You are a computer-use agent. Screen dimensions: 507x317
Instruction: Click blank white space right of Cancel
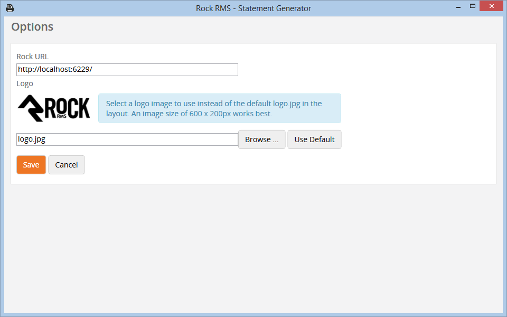(264, 165)
